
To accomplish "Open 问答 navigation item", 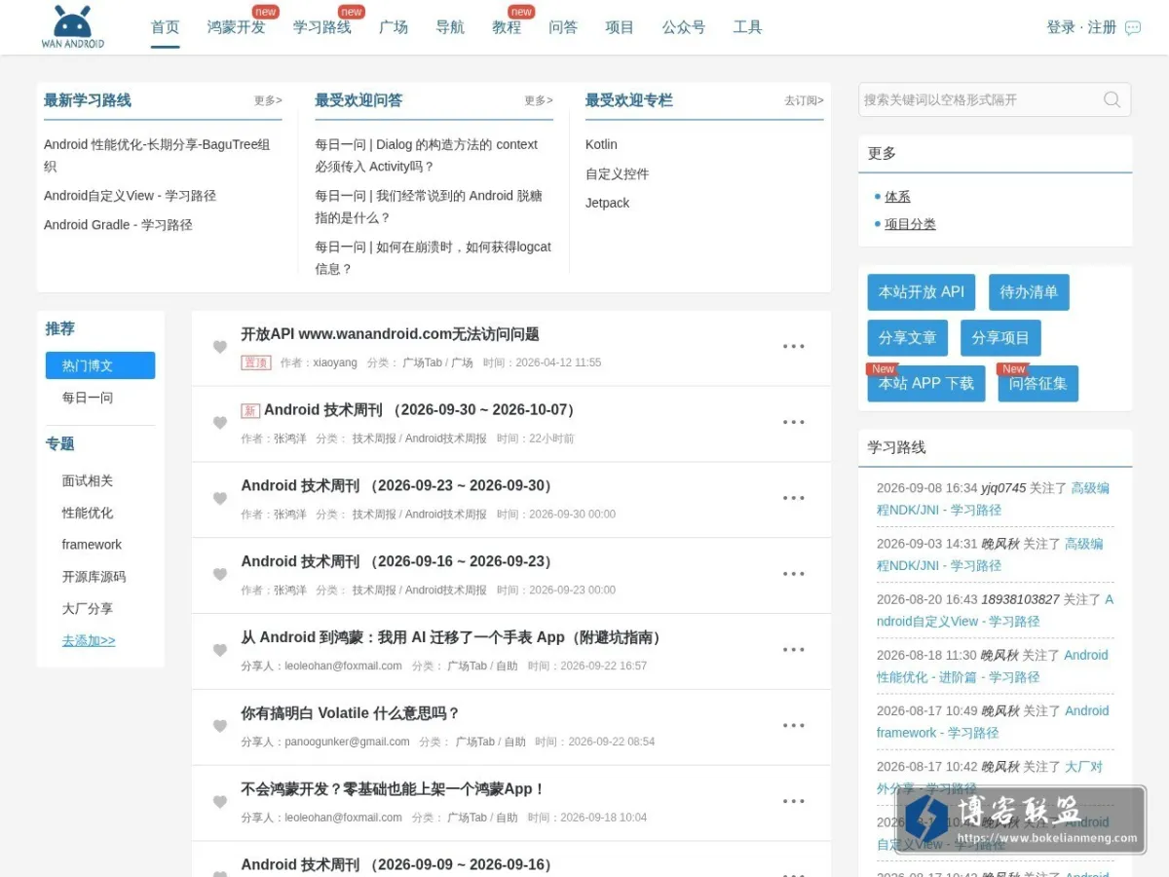I will click(x=563, y=27).
